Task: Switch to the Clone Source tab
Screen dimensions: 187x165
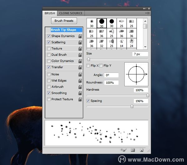Action: point(71,13)
